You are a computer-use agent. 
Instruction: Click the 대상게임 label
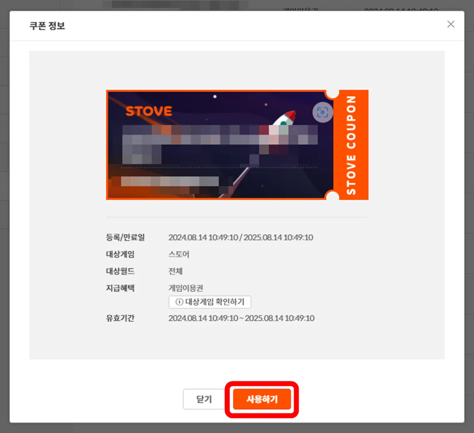[120, 254]
